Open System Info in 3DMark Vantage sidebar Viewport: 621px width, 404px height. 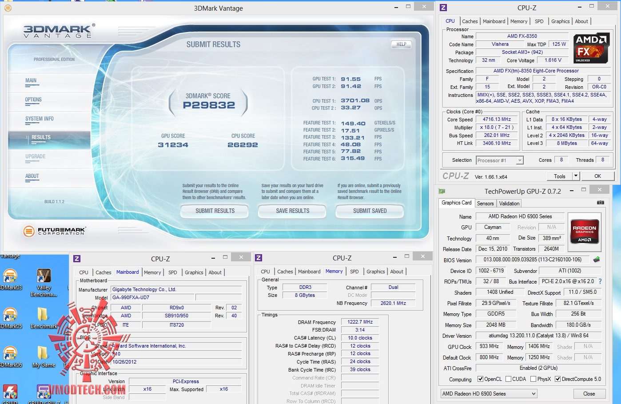40,119
